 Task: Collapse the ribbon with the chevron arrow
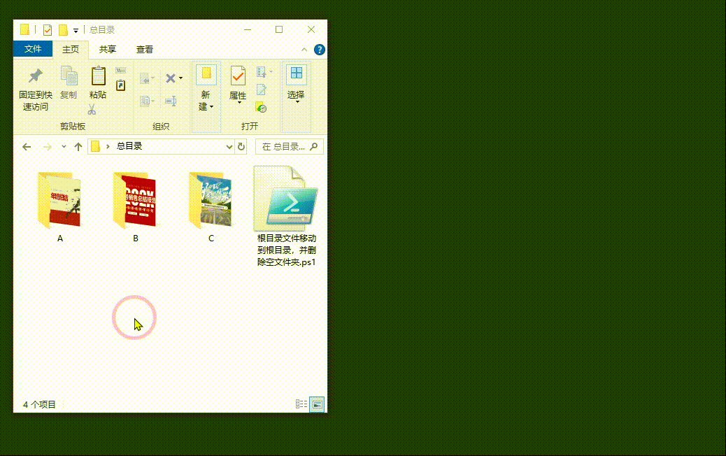click(x=304, y=50)
